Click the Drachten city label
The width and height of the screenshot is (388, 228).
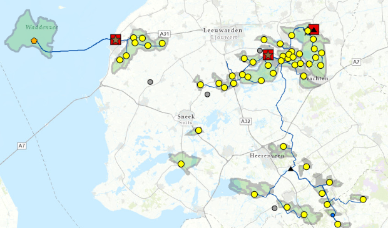pos(316,79)
